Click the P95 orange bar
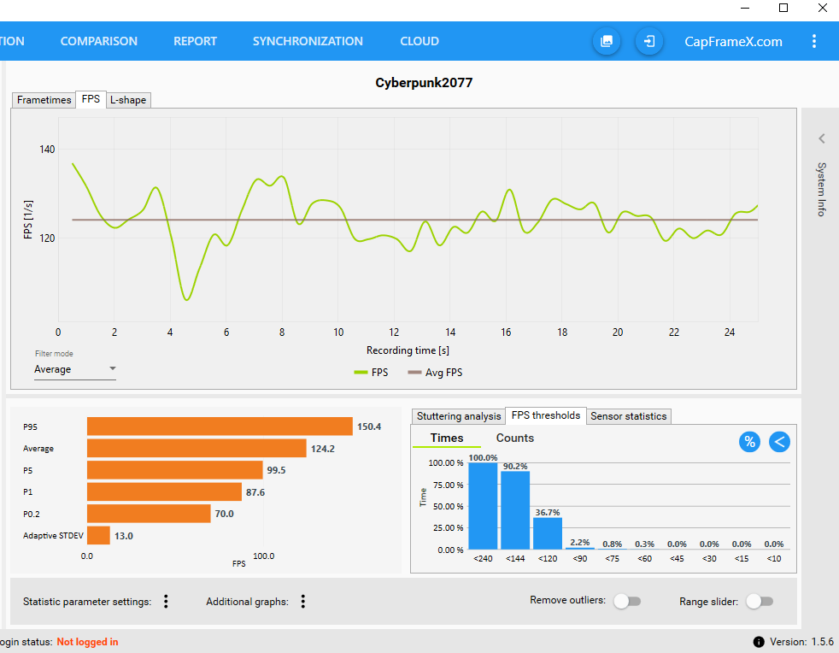 [x=220, y=427]
